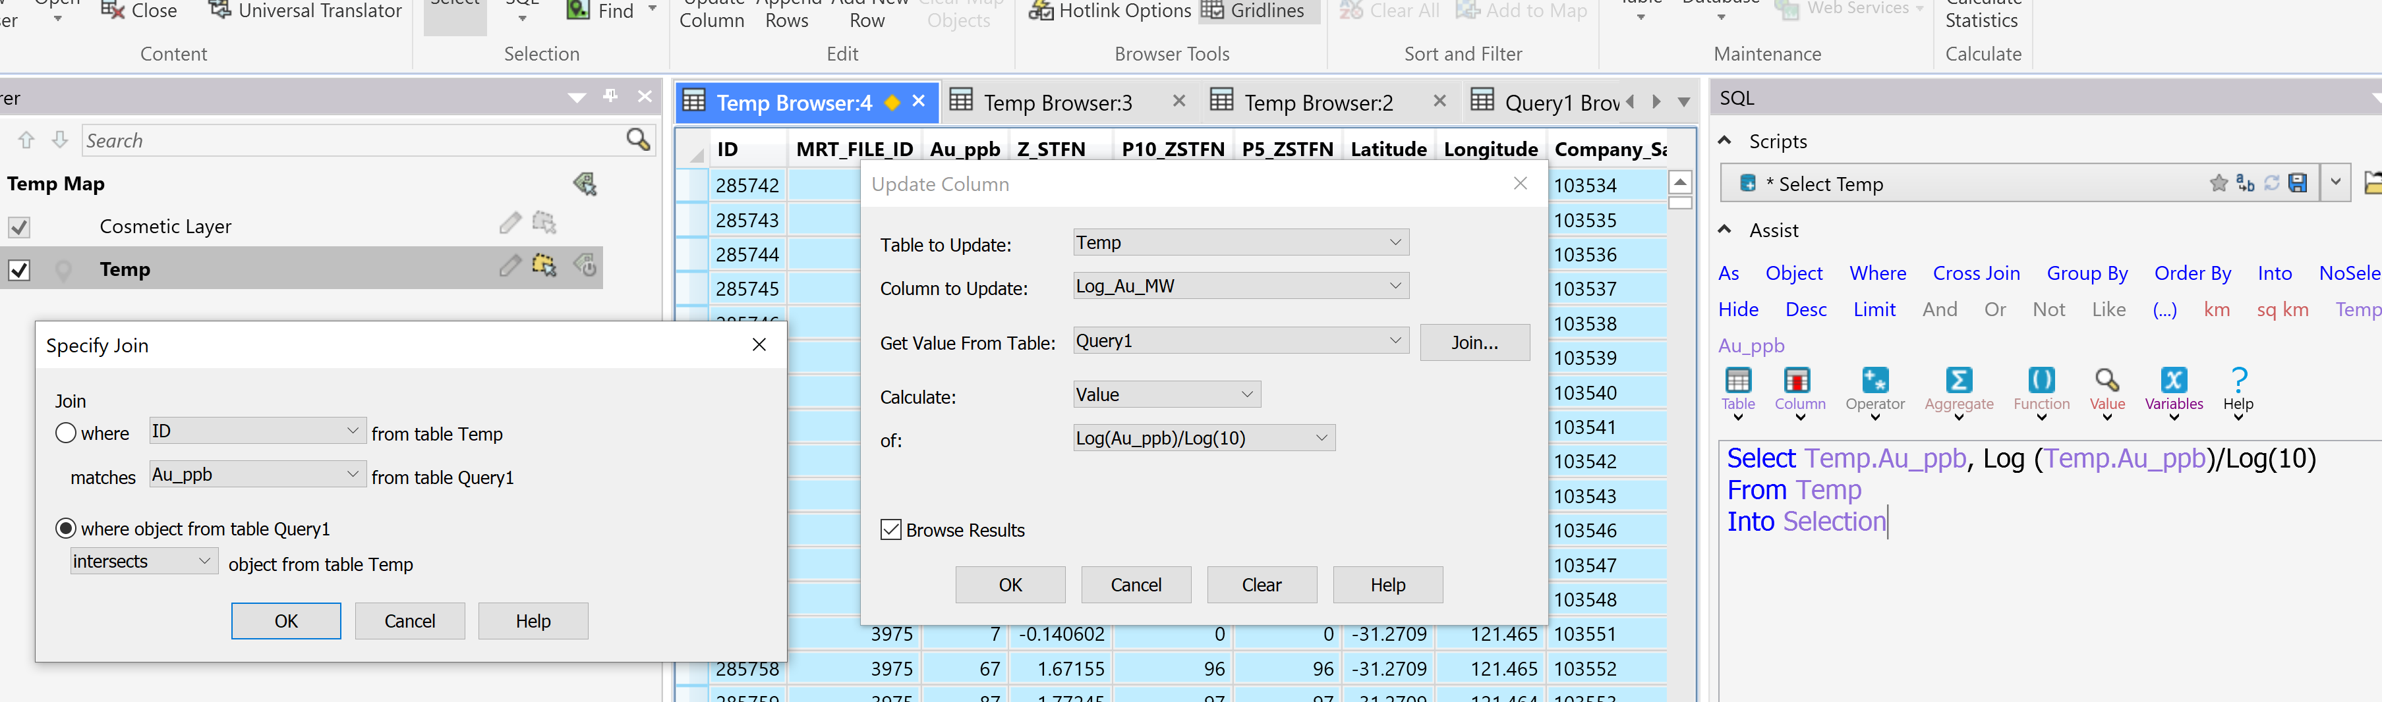The width and height of the screenshot is (2382, 702).
Task: Open the intersects operator dropdown
Action: pos(144,560)
